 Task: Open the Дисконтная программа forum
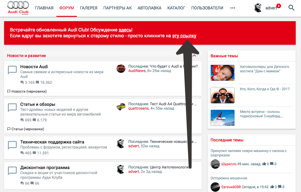click(x=45, y=168)
